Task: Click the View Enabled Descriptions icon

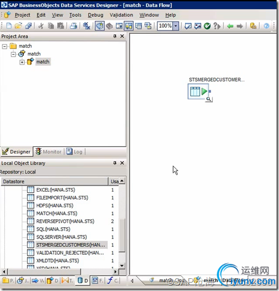Action: 148,26
